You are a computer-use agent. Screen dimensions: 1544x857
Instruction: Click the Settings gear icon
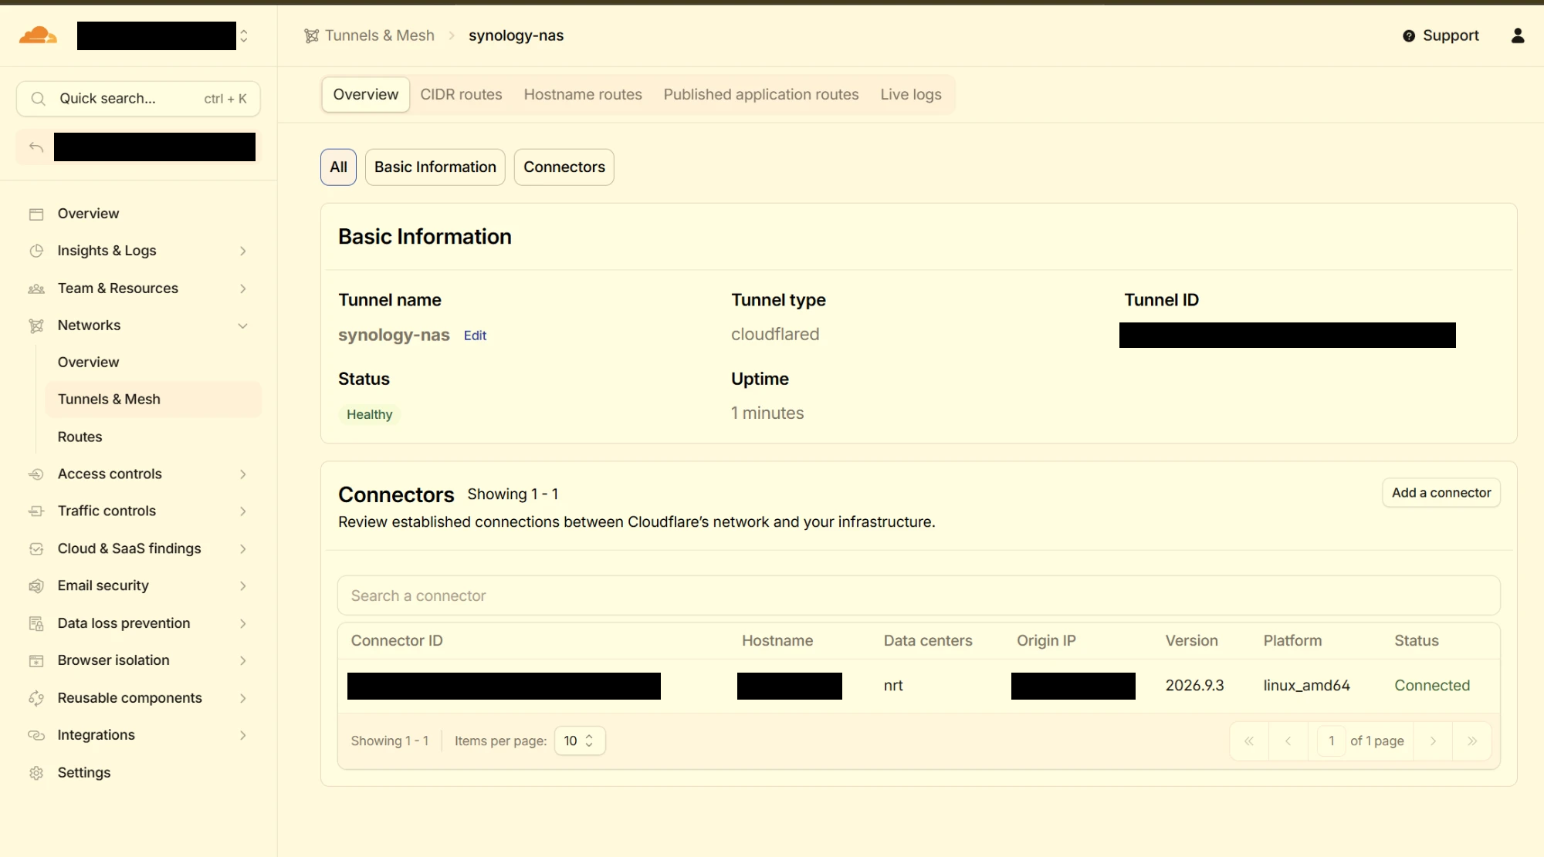pos(36,773)
